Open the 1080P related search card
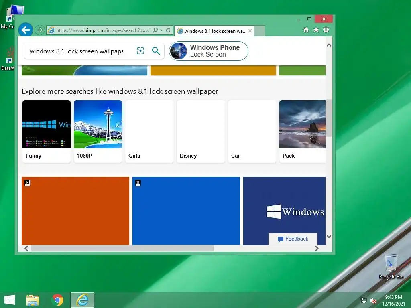The height and width of the screenshot is (308, 411). tap(98, 132)
